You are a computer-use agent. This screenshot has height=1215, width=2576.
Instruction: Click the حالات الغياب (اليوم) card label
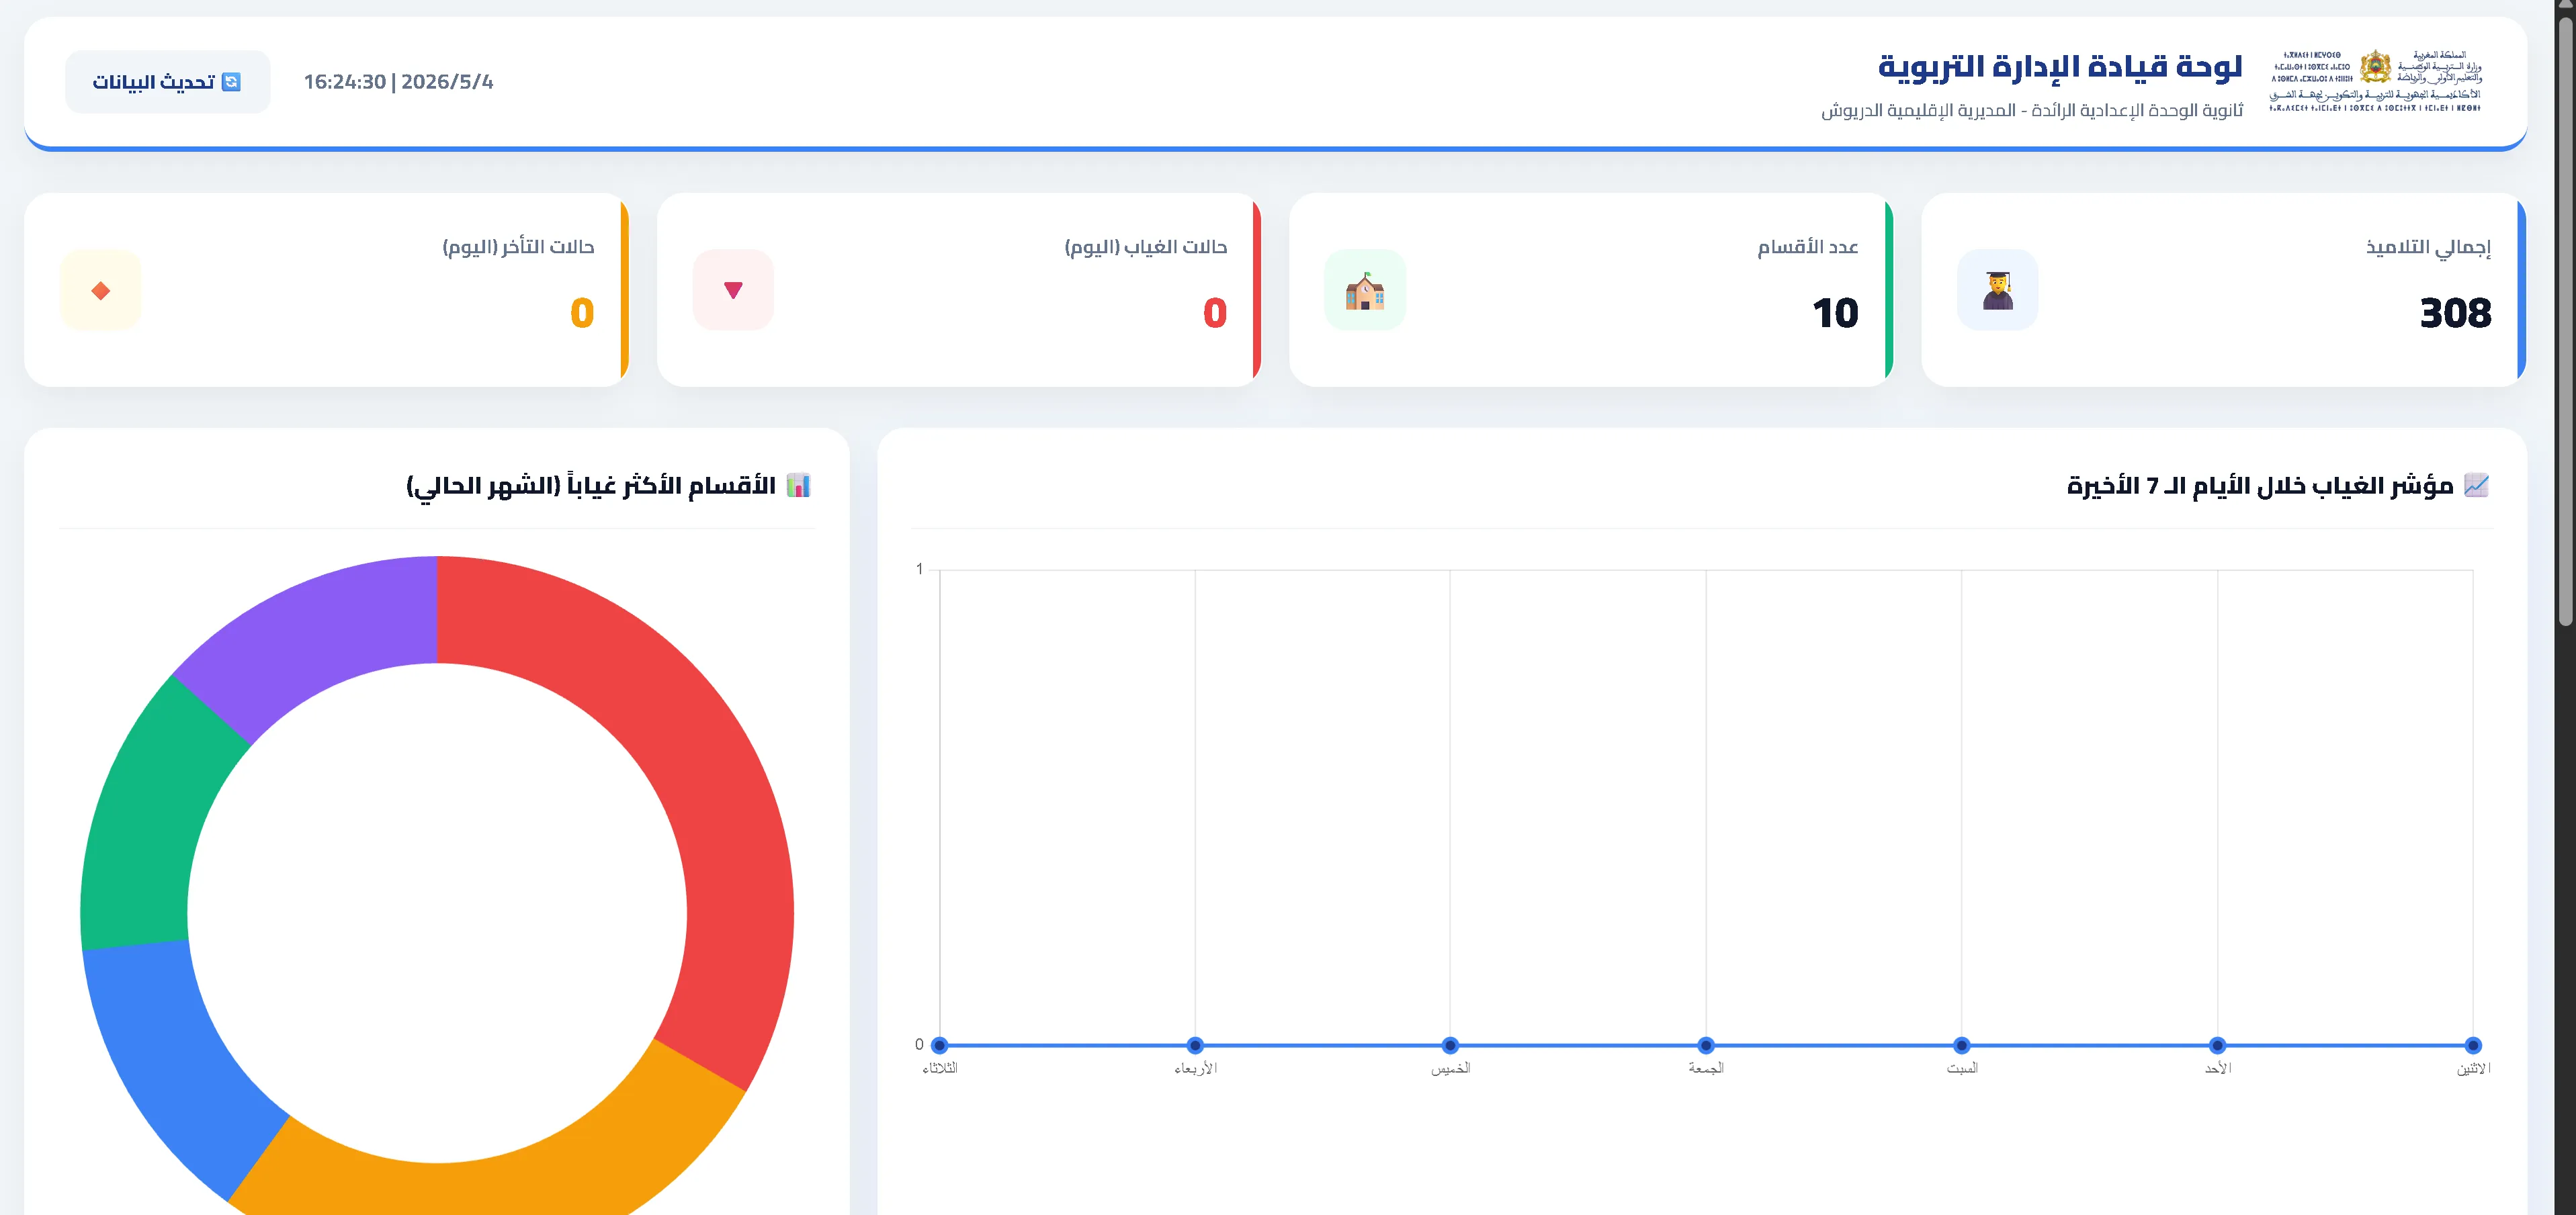pos(1145,247)
